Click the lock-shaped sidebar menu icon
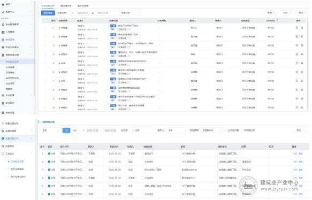This screenshot has height=200, width=312. pyautogui.click(x=3, y=55)
